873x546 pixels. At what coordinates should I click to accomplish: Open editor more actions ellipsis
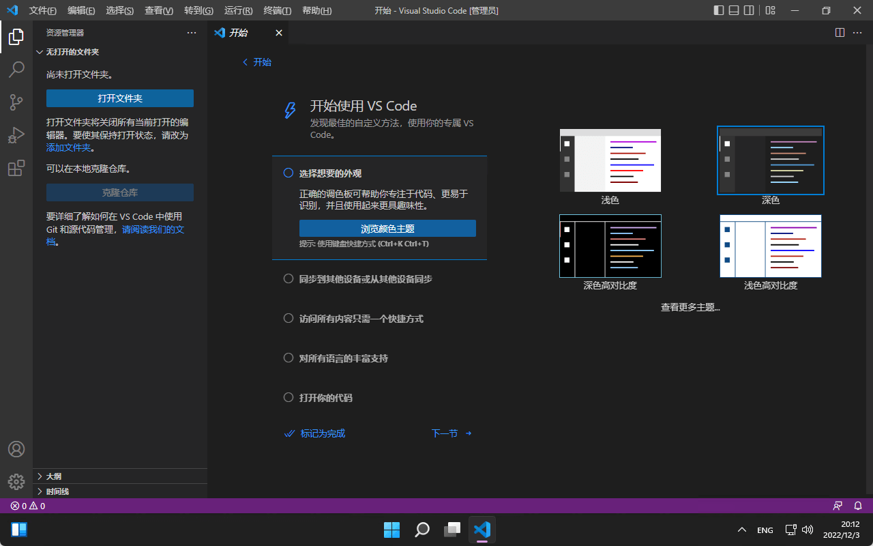point(859,33)
